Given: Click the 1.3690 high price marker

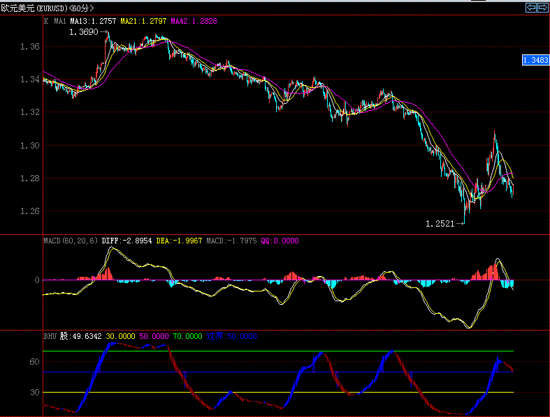Looking at the screenshot, I should pos(84,32).
